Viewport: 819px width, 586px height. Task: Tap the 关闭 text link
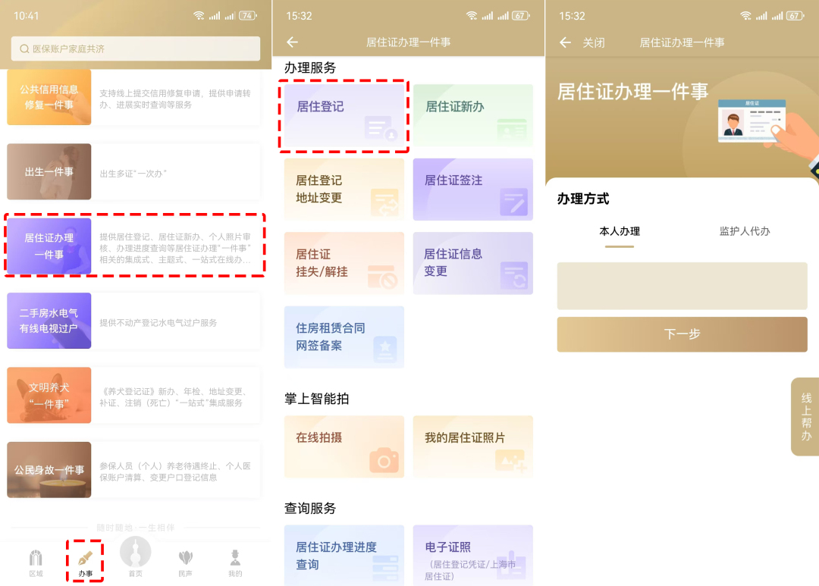[x=594, y=42]
